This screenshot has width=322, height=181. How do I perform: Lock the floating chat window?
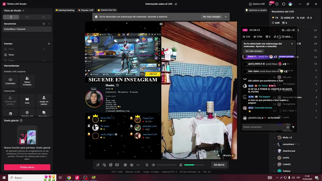(x=283, y=30)
